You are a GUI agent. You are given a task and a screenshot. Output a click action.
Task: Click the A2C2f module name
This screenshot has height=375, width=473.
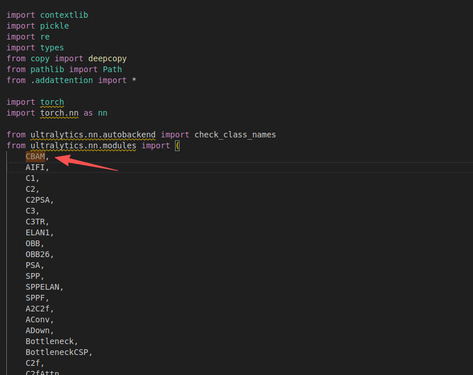click(x=38, y=309)
